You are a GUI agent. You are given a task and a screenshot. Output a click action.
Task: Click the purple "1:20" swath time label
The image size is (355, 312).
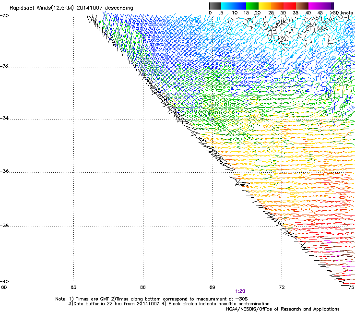click(x=240, y=291)
